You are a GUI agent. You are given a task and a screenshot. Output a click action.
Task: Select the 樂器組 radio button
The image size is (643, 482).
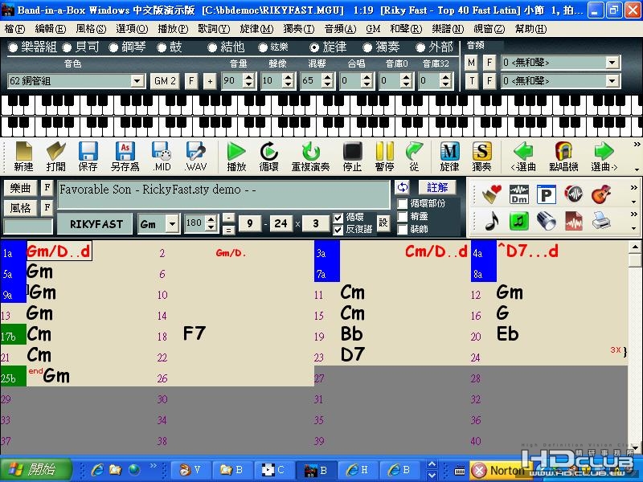tap(13, 47)
